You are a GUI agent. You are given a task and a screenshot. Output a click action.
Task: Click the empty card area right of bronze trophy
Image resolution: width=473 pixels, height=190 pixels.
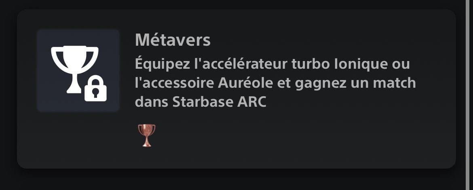point(302,136)
